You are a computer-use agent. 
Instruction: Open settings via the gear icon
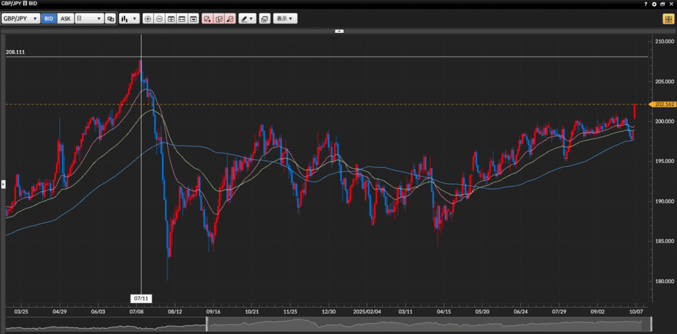click(655, 4)
